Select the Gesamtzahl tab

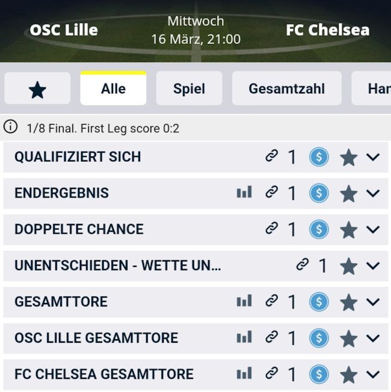(286, 89)
